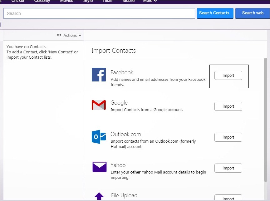The image size is (270, 201).
Task: Import contacts from Google account
Action: [x=228, y=106]
